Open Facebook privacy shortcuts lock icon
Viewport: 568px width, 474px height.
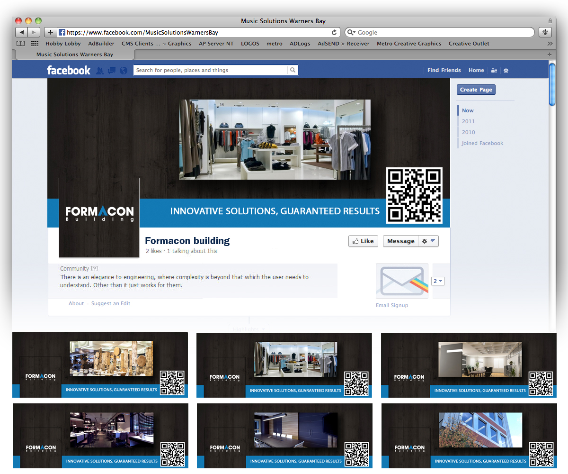point(494,70)
